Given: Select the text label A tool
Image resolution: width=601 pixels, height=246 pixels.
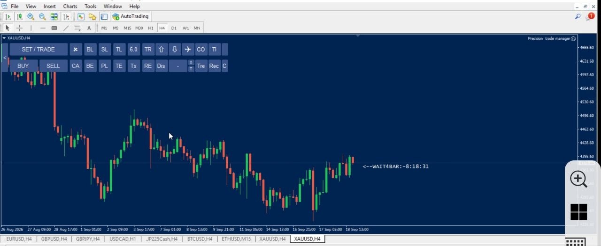Looking at the screenshot, I should coord(89,28).
